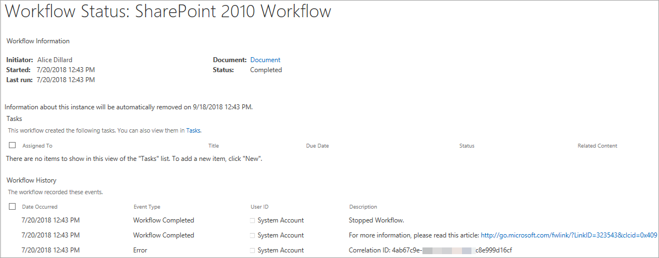Select the automatic removal notice text

129,107
